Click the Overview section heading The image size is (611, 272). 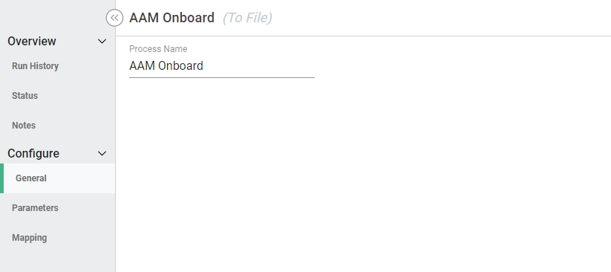point(32,42)
